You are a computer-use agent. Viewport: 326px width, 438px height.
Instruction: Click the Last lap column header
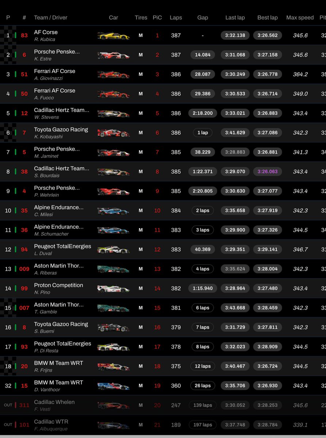(x=235, y=18)
